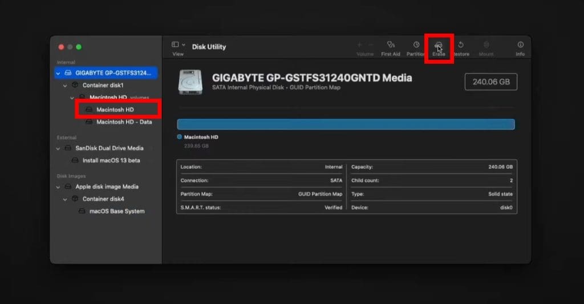Collapse the SanDisk Dual Drive Media chevron
The image size is (584, 304).
tap(58, 148)
